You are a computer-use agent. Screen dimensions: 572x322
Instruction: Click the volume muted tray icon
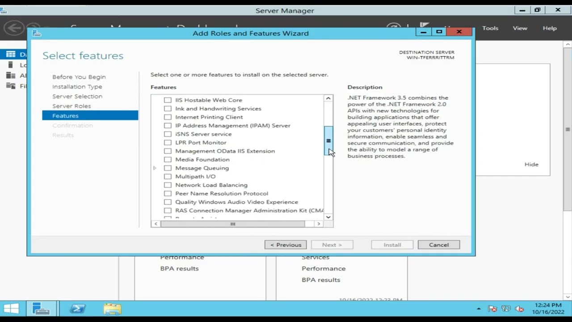[x=519, y=309]
